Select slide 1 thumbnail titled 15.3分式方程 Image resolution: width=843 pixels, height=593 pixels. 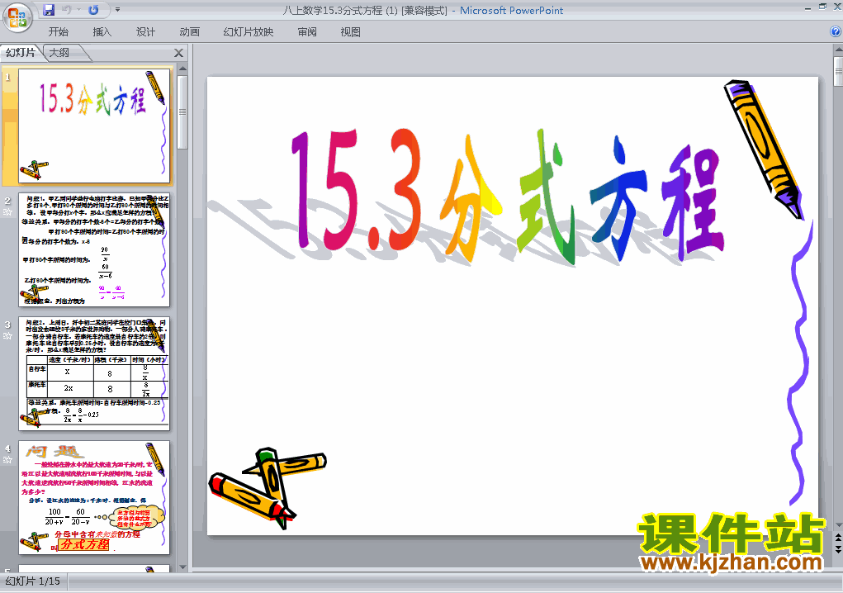[x=95, y=126]
